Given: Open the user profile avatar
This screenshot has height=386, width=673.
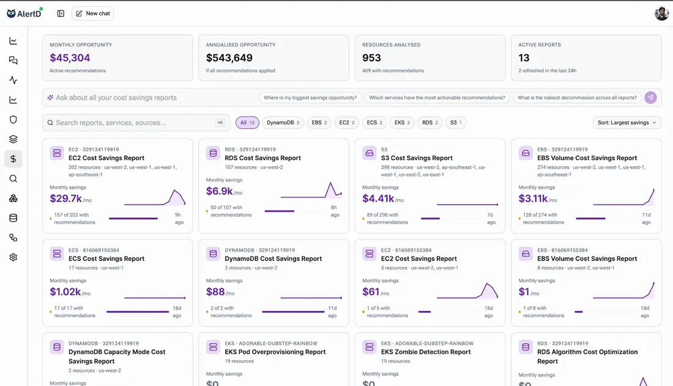Looking at the screenshot, I should tap(661, 13).
